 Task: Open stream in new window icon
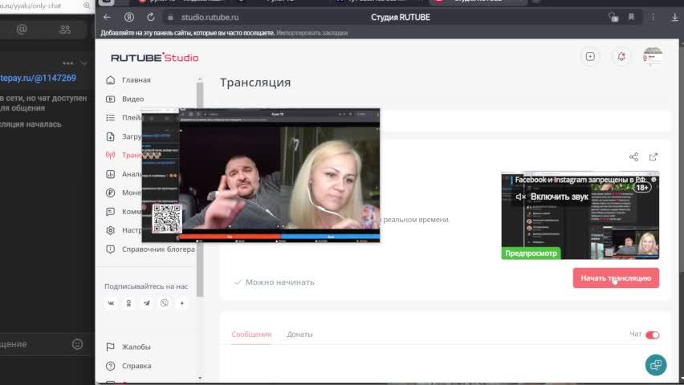point(653,157)
